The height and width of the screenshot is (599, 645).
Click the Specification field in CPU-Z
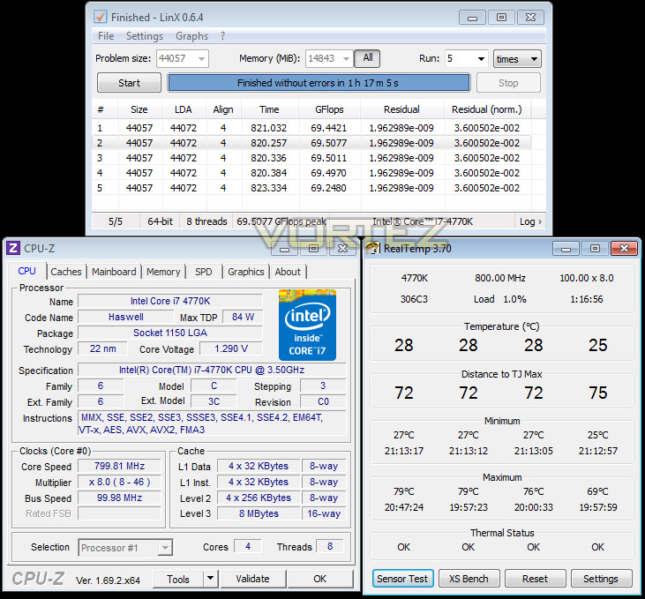[x=212, y=370]
